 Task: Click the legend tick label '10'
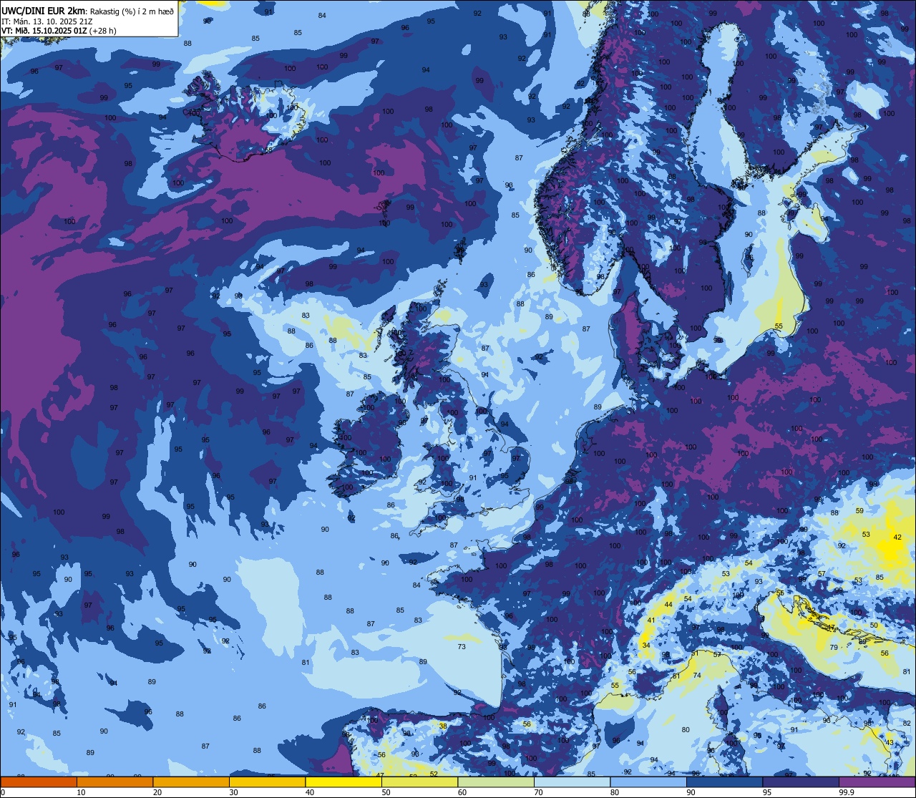[81, 792]
